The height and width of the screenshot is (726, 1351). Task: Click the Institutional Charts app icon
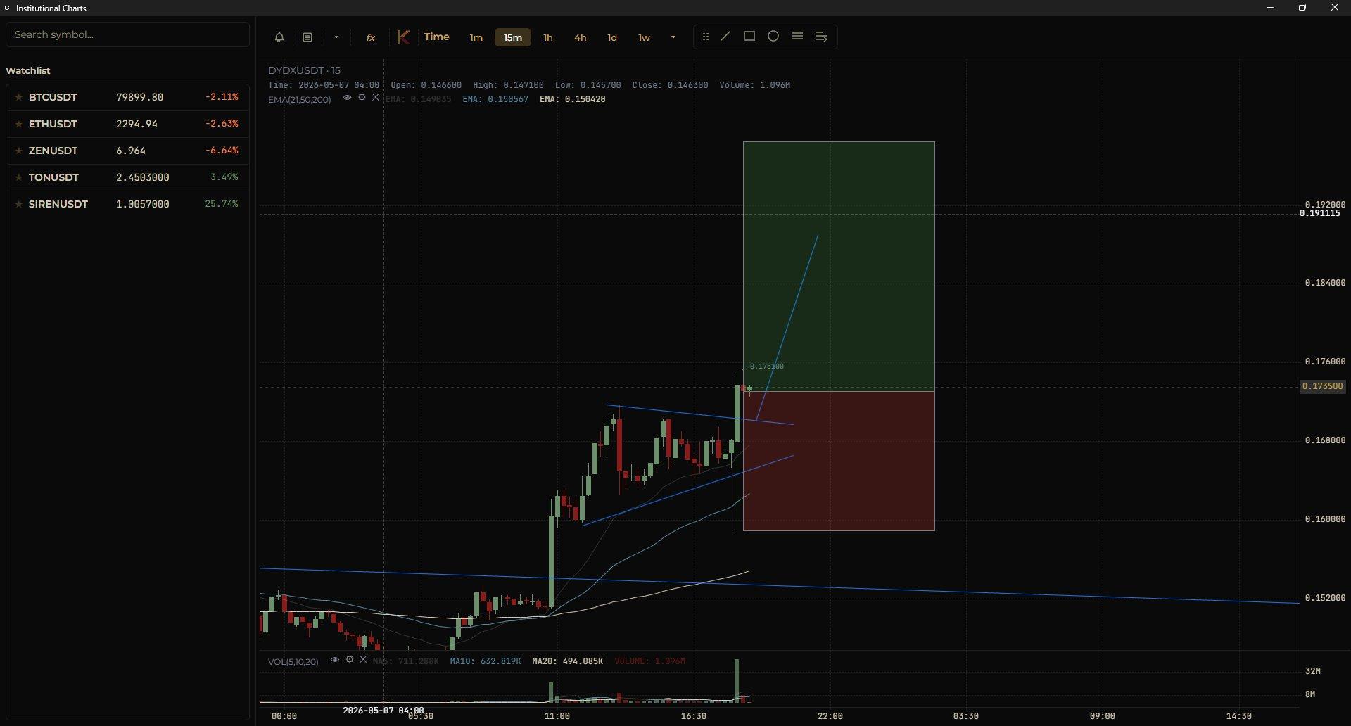point(7,8)
